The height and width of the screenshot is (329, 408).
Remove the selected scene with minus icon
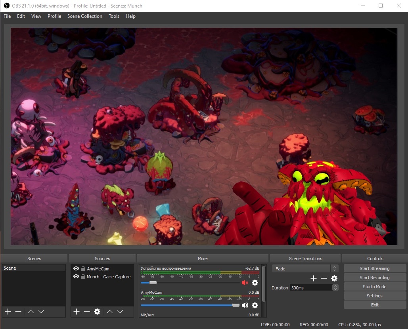pyautogui.click(x=18, y=312)
